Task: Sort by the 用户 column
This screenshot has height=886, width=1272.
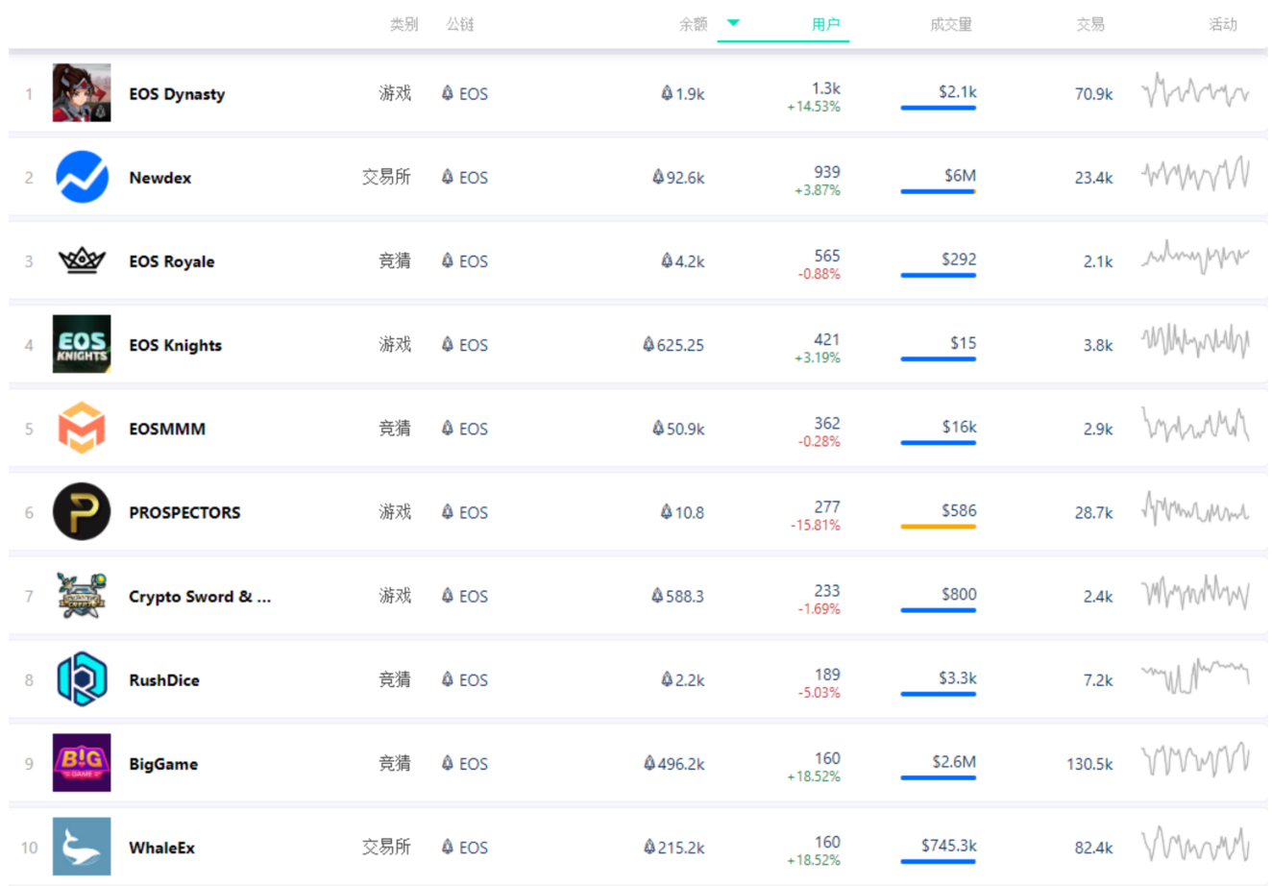Action: click(x=825, y=24)
